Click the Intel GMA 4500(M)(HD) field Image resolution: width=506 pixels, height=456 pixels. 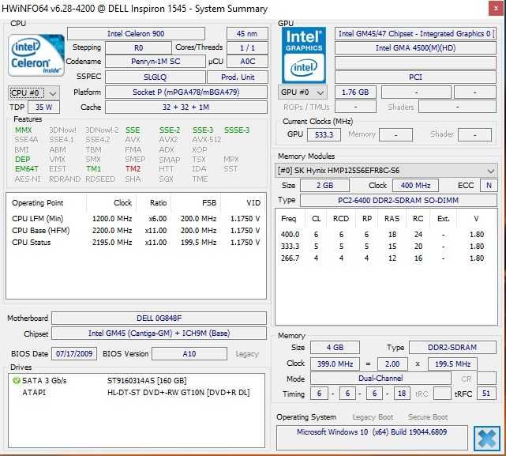[415, 48]
